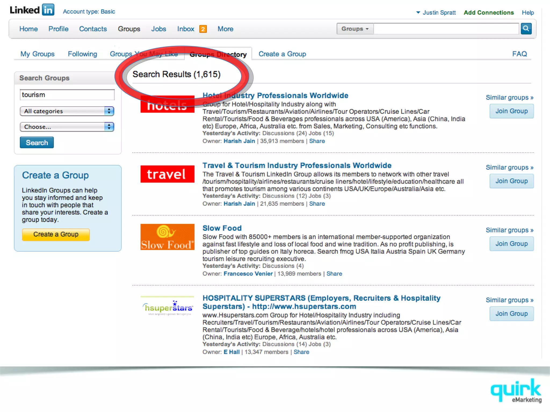Open the red travel group thumbnail
550x412 pixels.
click(167, 174)
